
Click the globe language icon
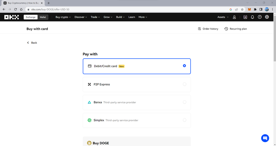(267, 17)
